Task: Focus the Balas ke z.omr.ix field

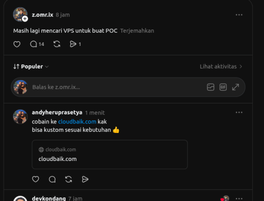Action: click(x=116, y=87)
